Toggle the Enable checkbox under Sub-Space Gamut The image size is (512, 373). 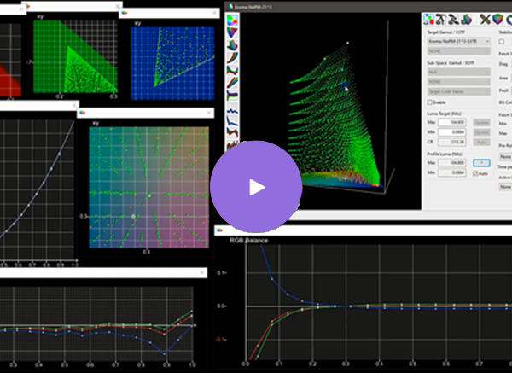click(x=430, y=102)
